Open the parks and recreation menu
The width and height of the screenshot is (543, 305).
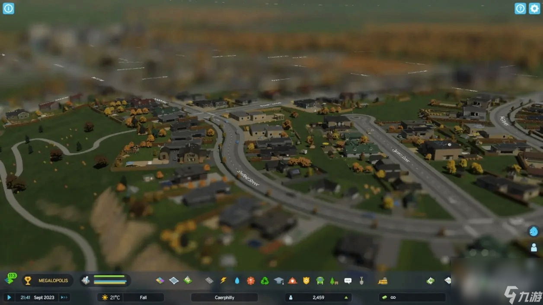click(334, 280)
